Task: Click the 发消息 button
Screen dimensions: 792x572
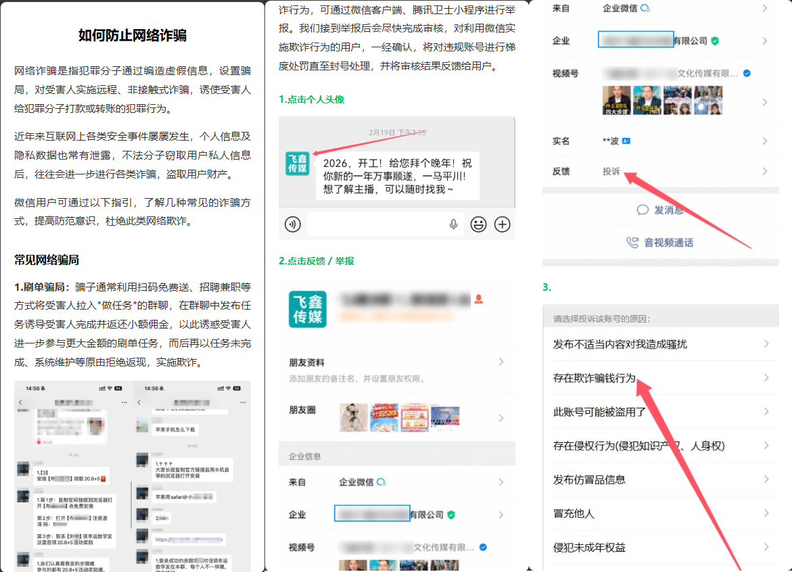Action: pos(661,210)
